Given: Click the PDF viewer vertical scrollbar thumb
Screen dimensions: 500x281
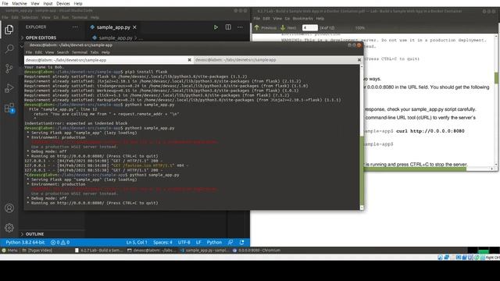Looking at the screenshot, I should point(496,78).
